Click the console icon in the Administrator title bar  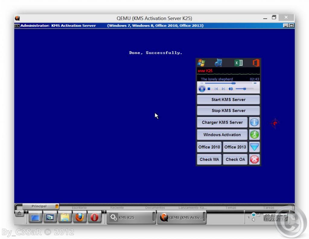click(17, 26)
